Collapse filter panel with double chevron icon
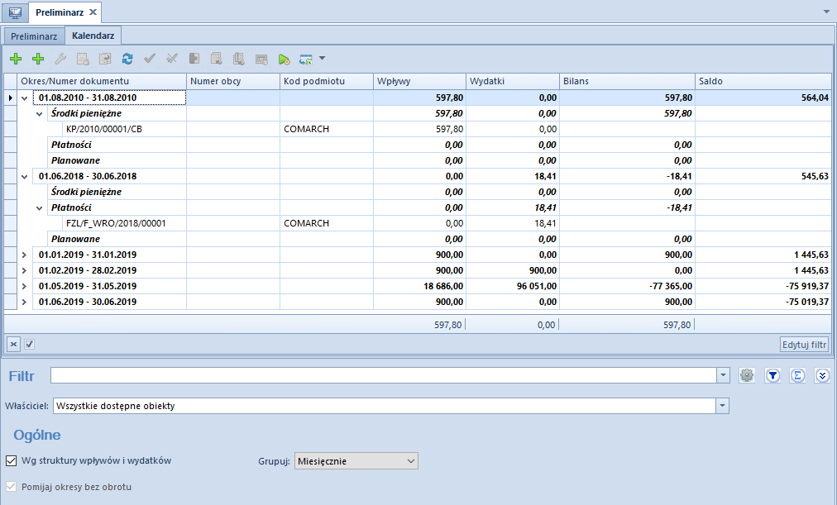Image resolution: width=837 pixels, height=505 pixels. coord(823,375)
